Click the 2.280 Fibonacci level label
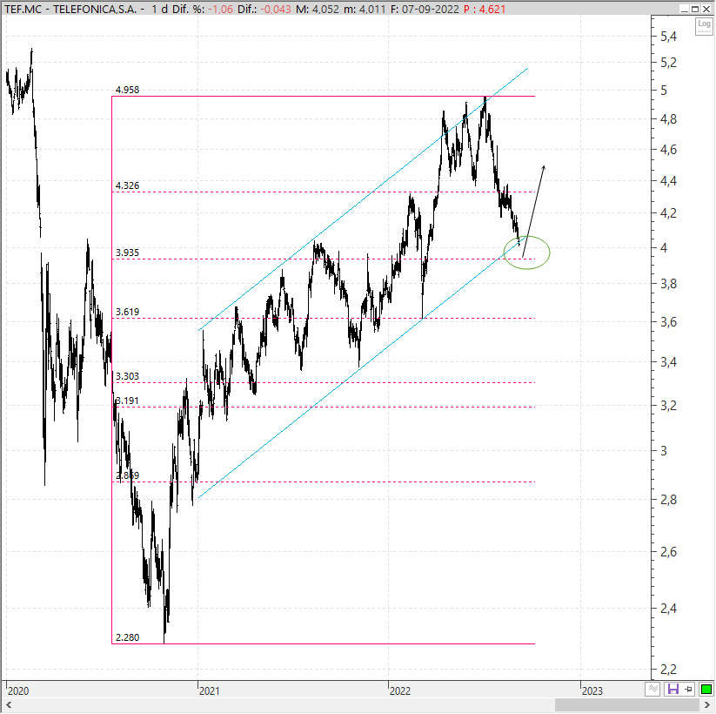 point(127,637)
